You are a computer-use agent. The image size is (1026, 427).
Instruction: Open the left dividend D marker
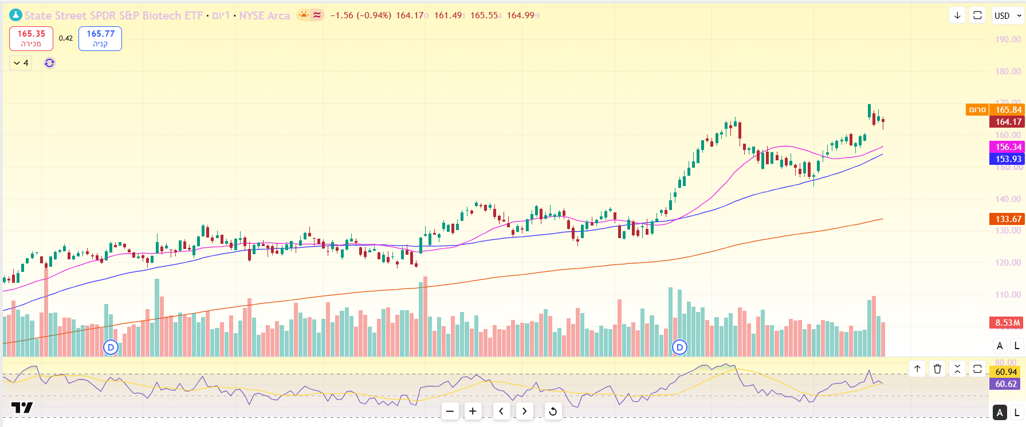[x=111, y=347]
